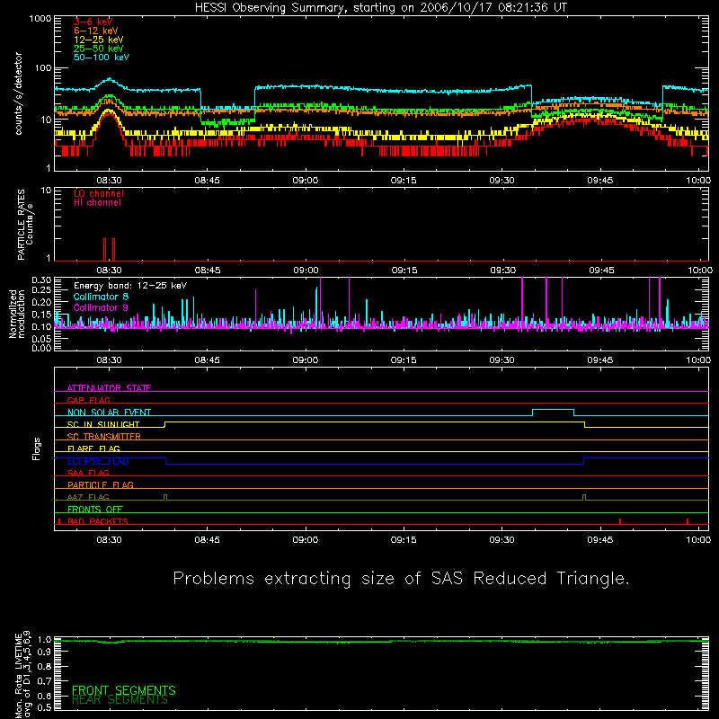Screen dimensions: 719x719
Task: Click the FRONTS OFF flag label
Action: click(x=95, y=509)
